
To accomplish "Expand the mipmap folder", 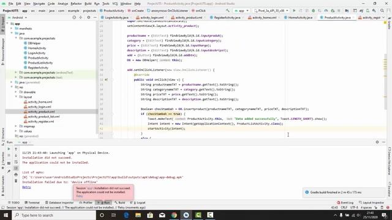I will (16, 127).
